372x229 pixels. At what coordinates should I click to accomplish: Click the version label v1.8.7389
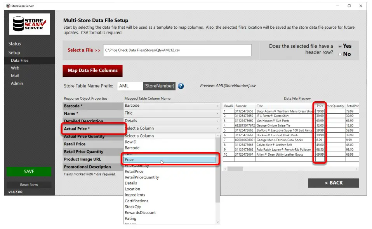click(x=16, y=192)
